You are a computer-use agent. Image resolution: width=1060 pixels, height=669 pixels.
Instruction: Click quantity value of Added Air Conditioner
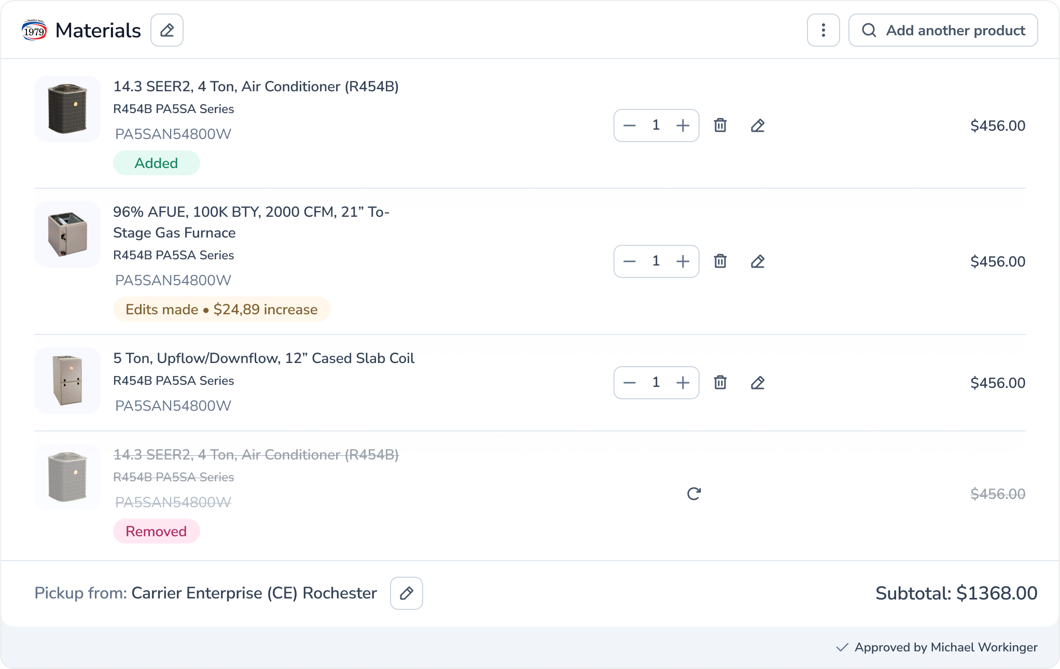[x=656, y=125]
